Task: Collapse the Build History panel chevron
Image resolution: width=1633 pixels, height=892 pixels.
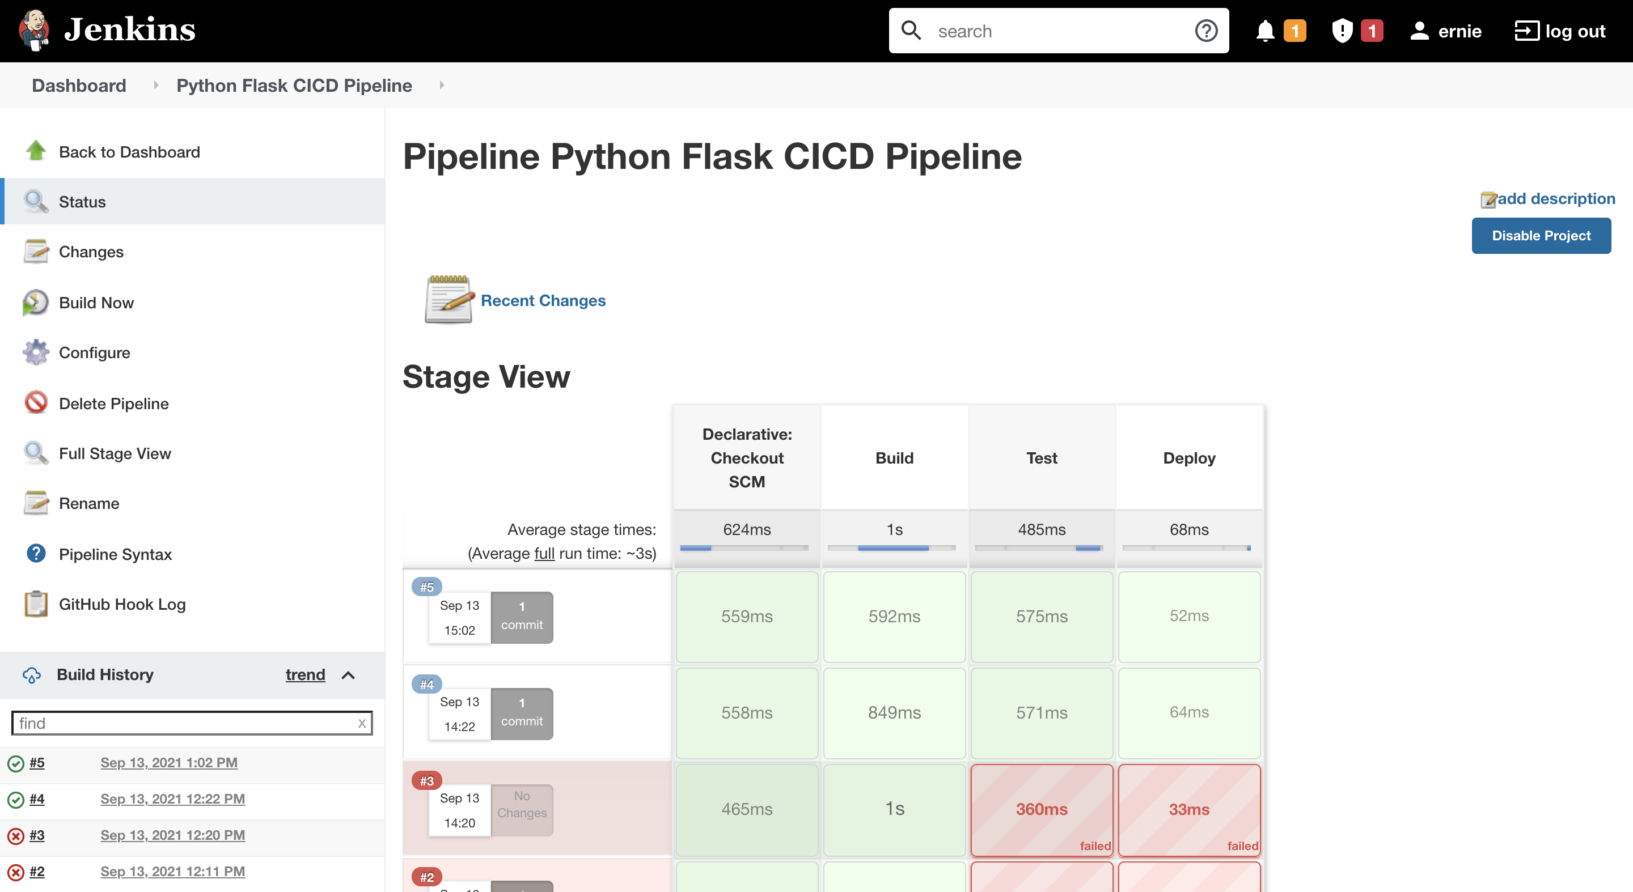Action: pos(348,675)
